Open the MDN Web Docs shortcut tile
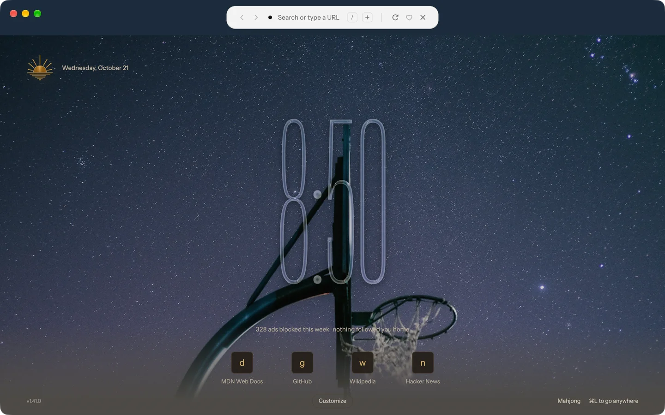Screen dimensions: 665x415 (x=242, y=363)
